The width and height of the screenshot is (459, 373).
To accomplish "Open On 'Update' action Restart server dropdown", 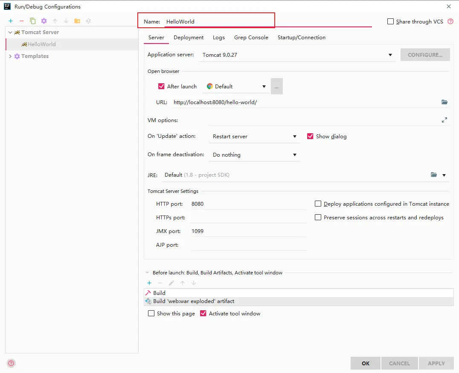I will coord(254,137).
